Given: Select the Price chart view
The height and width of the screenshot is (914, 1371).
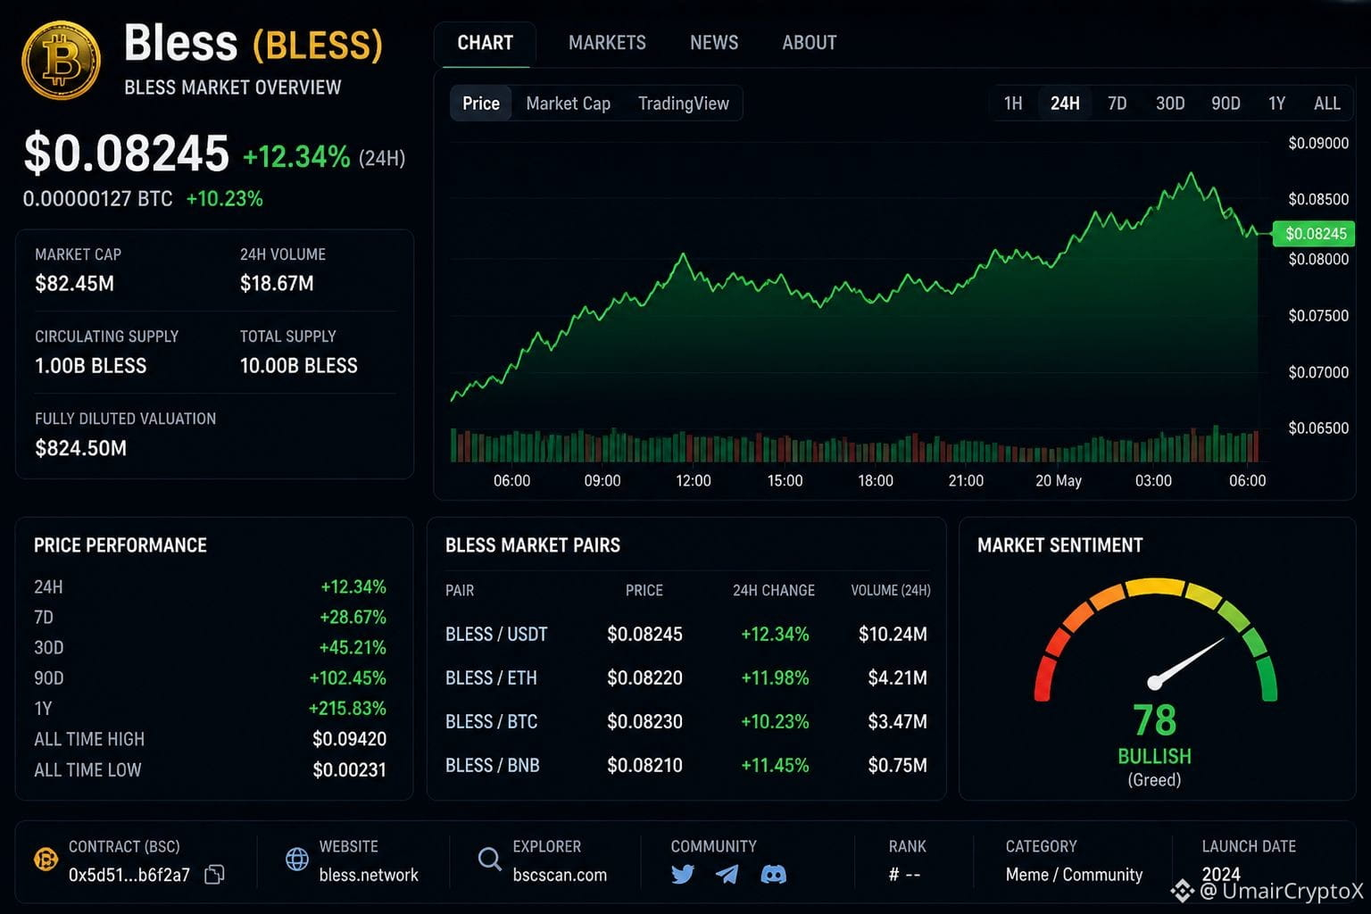Looking at the screenshot, I should (x=481, y=104).
